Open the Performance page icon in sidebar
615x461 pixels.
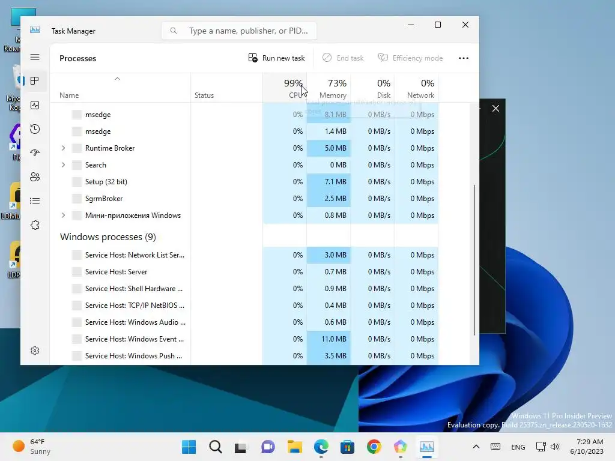coord(35,105)
